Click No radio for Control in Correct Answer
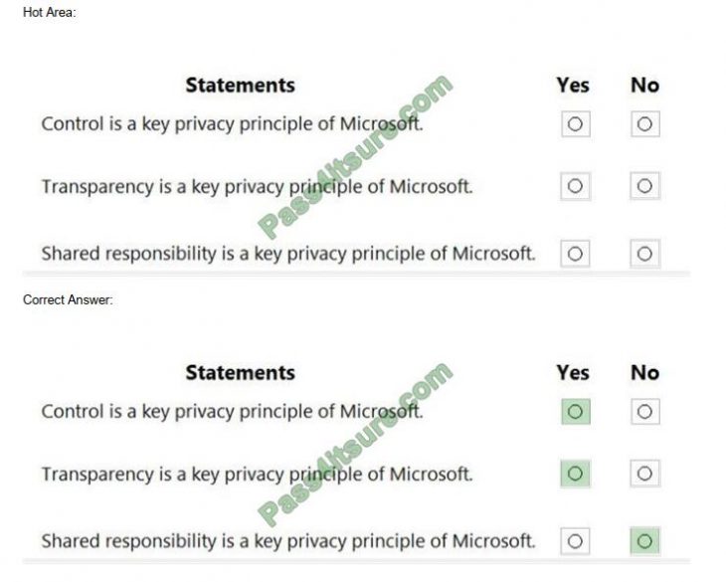The image size is (726, 582). (644, 412)
